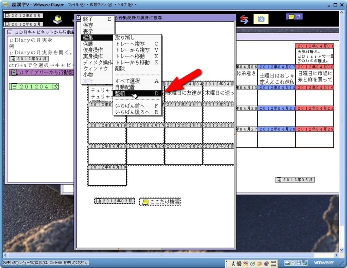This screenshot has height=268, width=347.
Task: Click the front window's title pictogram
Action: (x=79, y=18)
